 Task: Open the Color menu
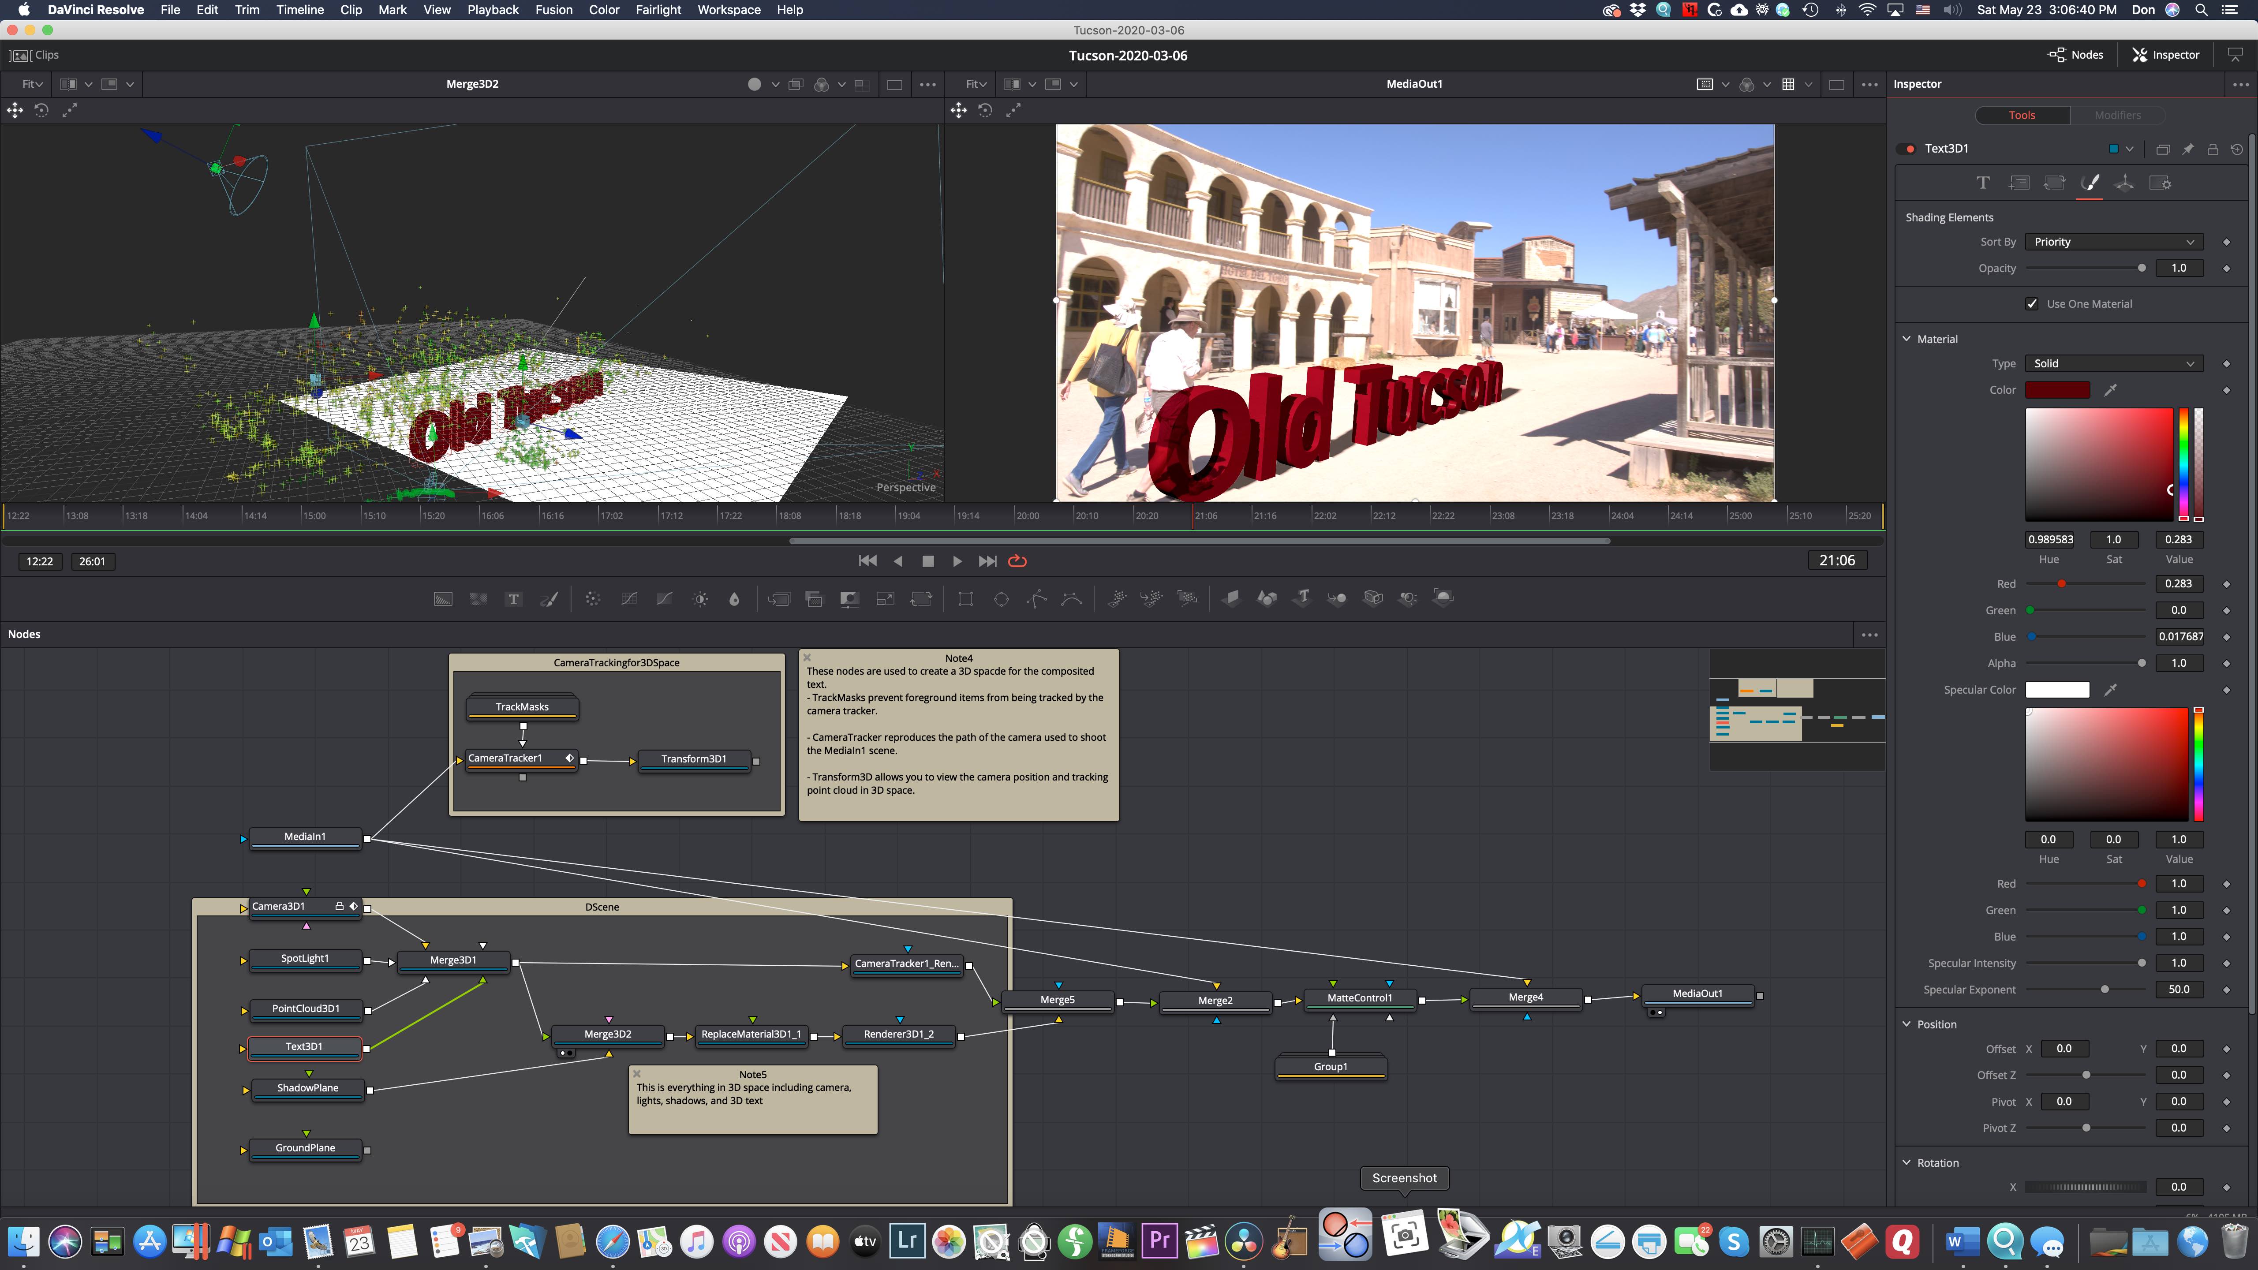[x=604, y=10]
